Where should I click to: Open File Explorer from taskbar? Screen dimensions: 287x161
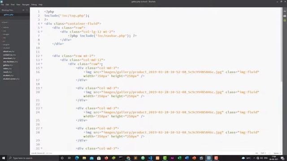click(x=84, y=158)
